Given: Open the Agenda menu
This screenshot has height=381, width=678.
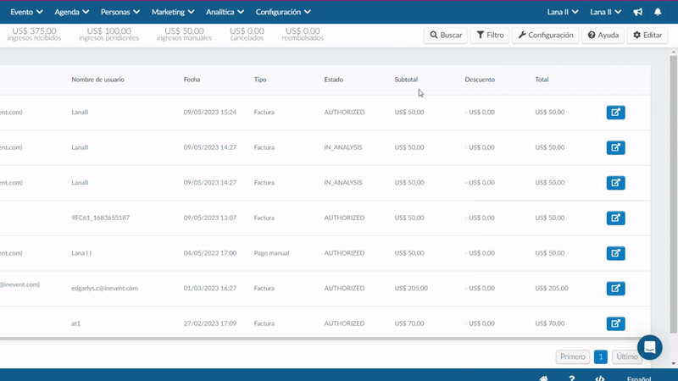Looking at the screenshot, I should (71, 12).
